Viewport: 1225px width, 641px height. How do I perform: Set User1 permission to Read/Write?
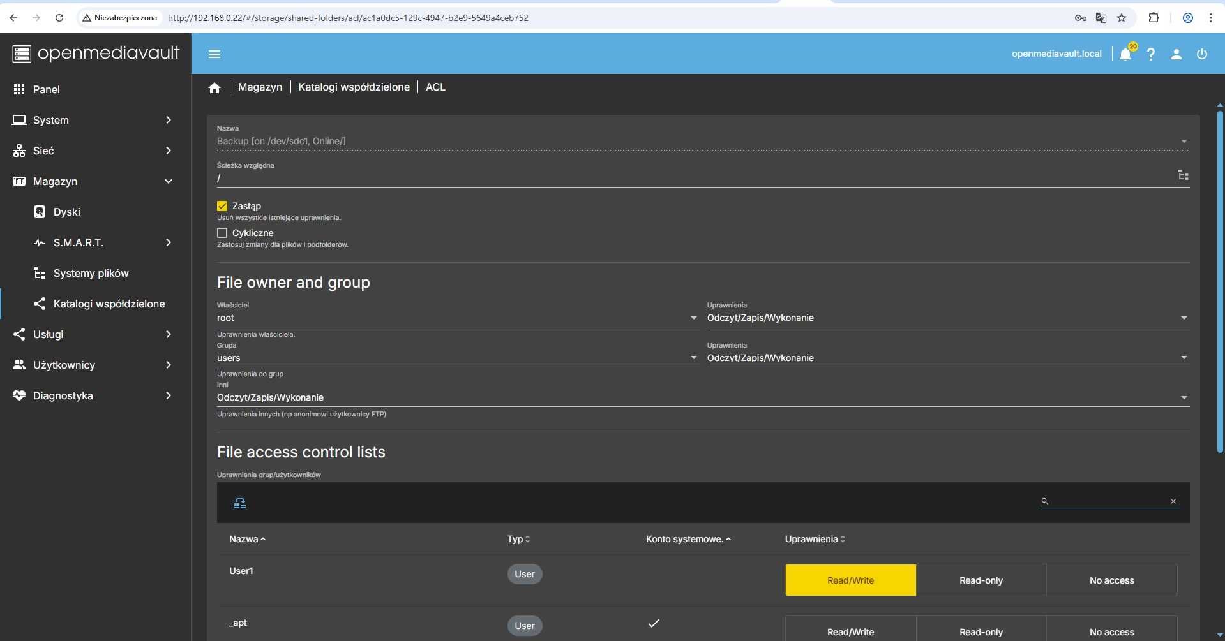[x=851, y=580]
